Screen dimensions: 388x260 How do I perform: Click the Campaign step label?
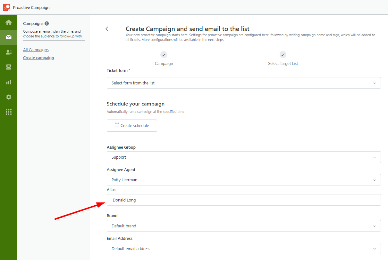(164, 64)
